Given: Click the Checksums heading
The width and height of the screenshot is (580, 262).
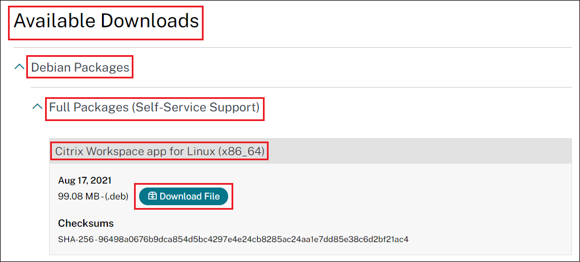Looking at the screenshot, I should click(x=86, y=223).
